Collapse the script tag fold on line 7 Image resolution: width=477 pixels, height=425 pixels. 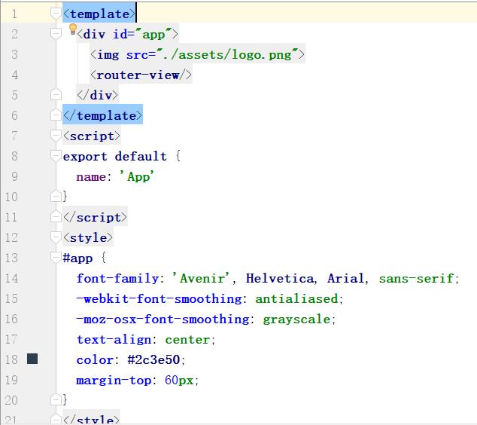tap(56, 136)
